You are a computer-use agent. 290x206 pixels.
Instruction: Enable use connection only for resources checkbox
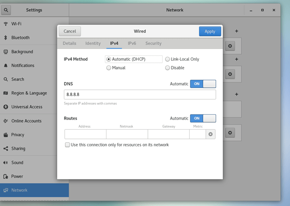[67, 145]
